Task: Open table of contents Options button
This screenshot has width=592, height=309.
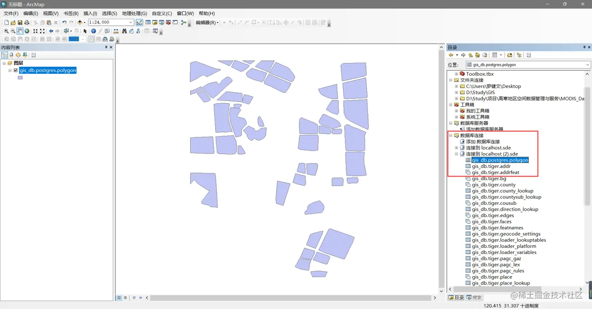Action: click(x=33, y=55)
